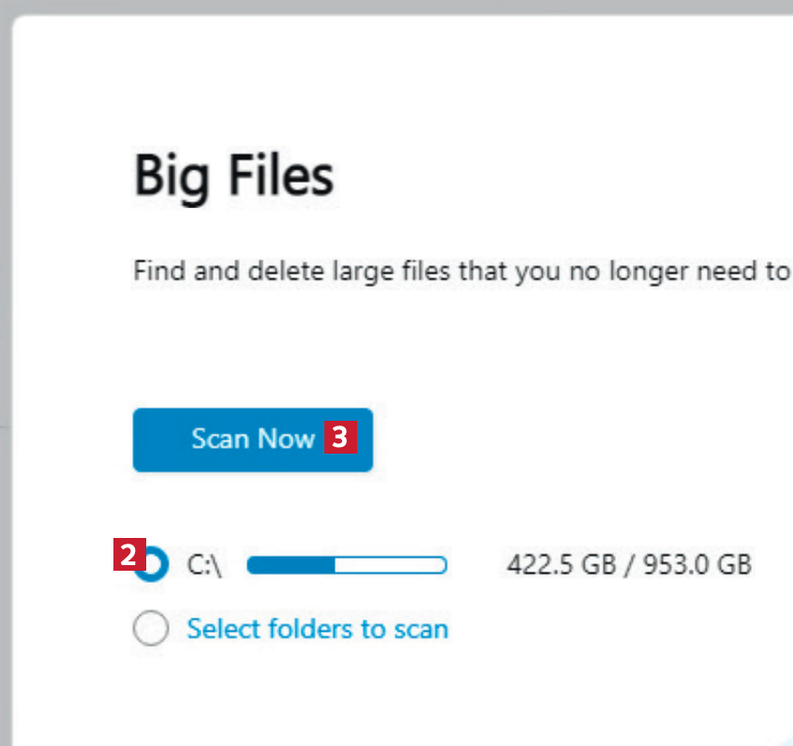Click the word Scan on the blue button
The width and height of the screenshot is (793, 746).
[219, 439]
